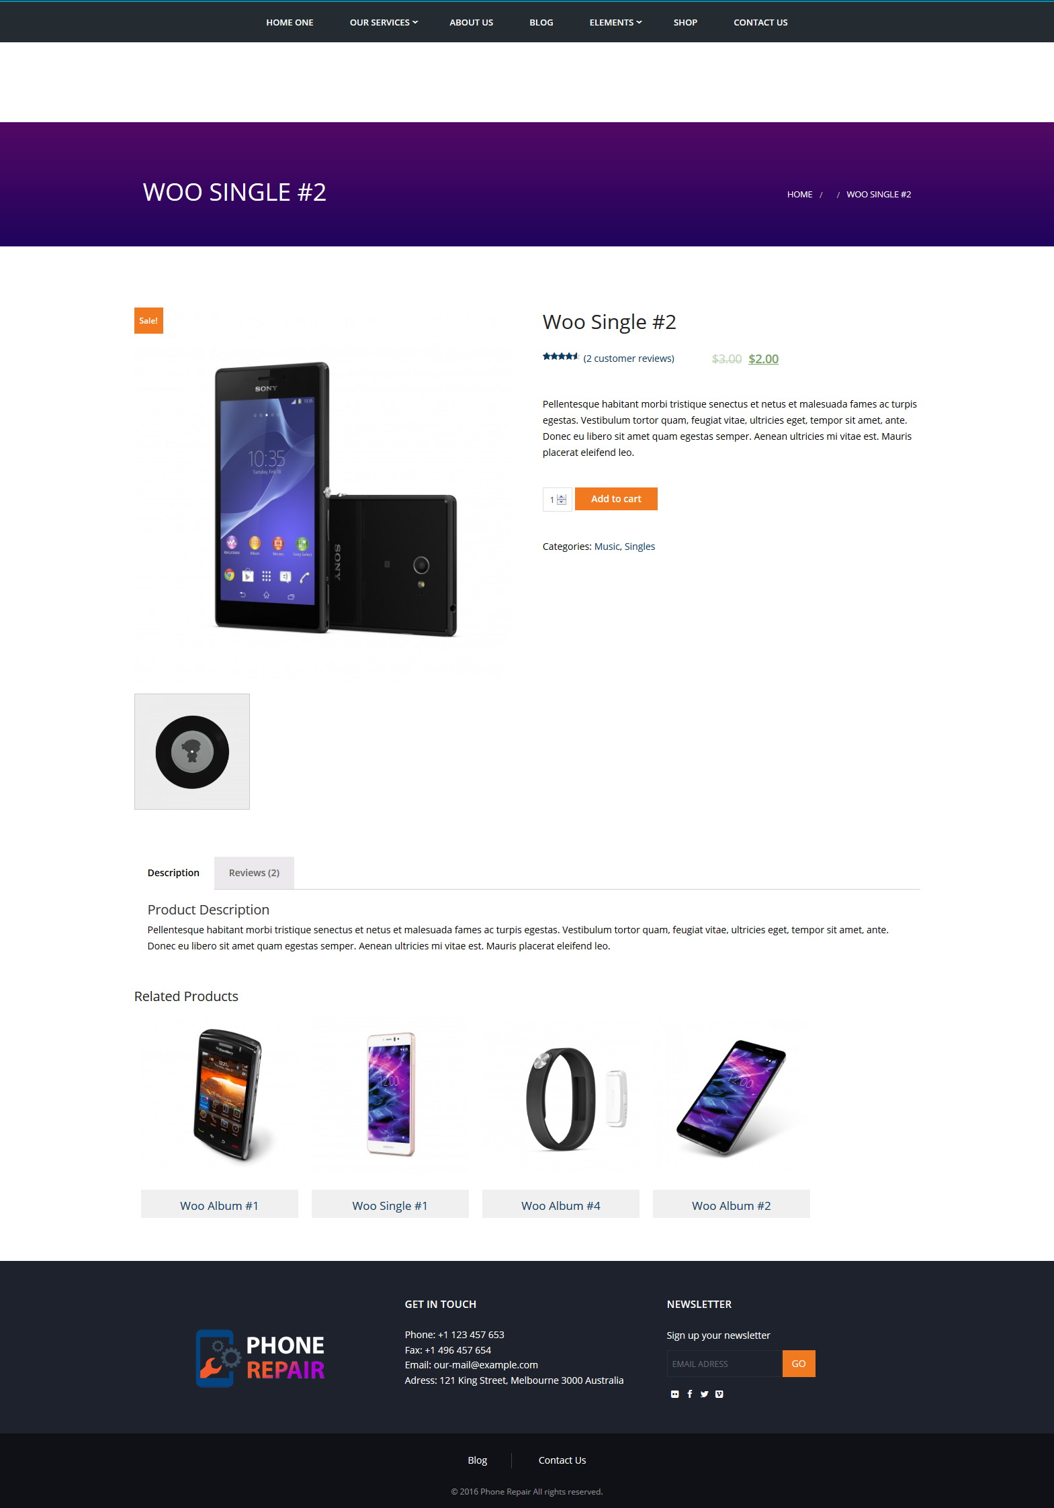Image resolution: width=1054 pixels, height=1508 pixels.
Task: Select the vinyl record gallery thumbnail
Action: (192, 751)
